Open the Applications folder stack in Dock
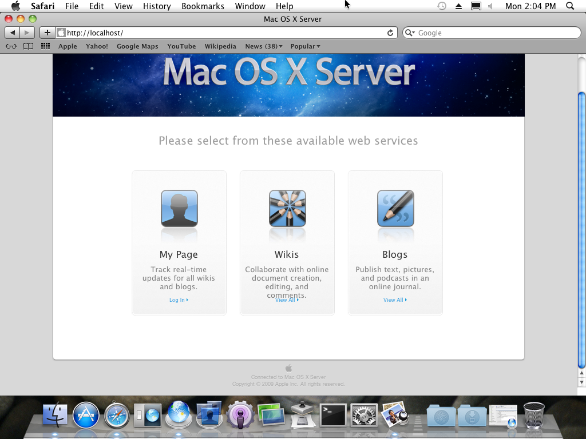Screen dimensions: 586x439 tap(441, 416)
